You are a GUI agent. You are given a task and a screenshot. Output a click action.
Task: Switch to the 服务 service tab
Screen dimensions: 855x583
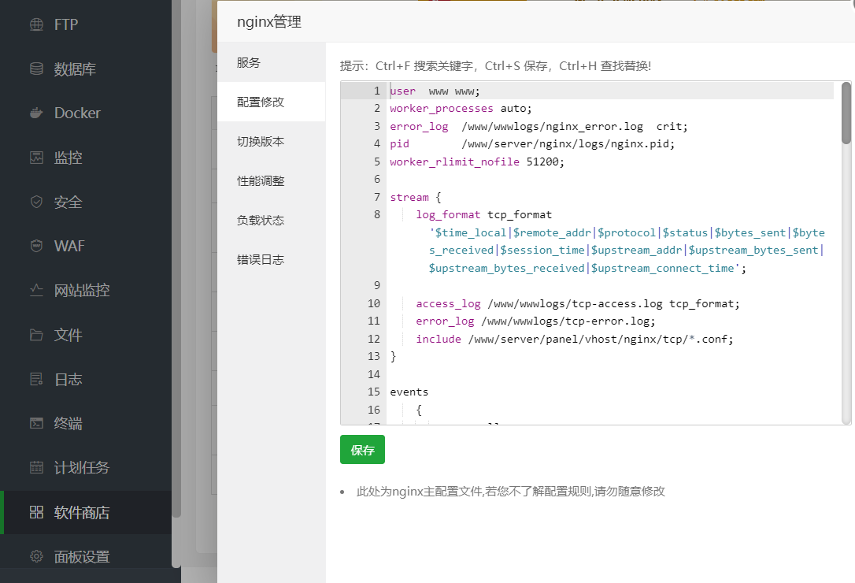(x=249, y=62)
